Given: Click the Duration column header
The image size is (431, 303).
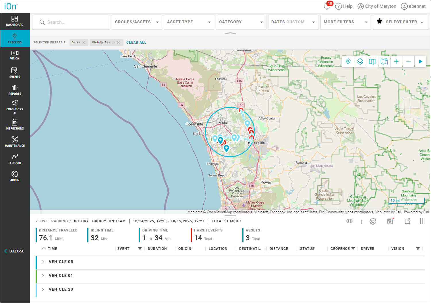Looking at the screenshot, I should (x=157, y=249).
